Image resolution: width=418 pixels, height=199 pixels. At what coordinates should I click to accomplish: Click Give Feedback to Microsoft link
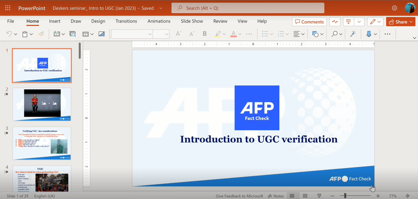(x=239, y=196)
